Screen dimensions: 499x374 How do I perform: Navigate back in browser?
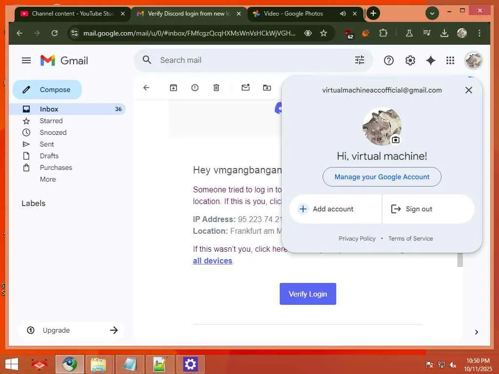pyautogui.click(x=19, y=33)
